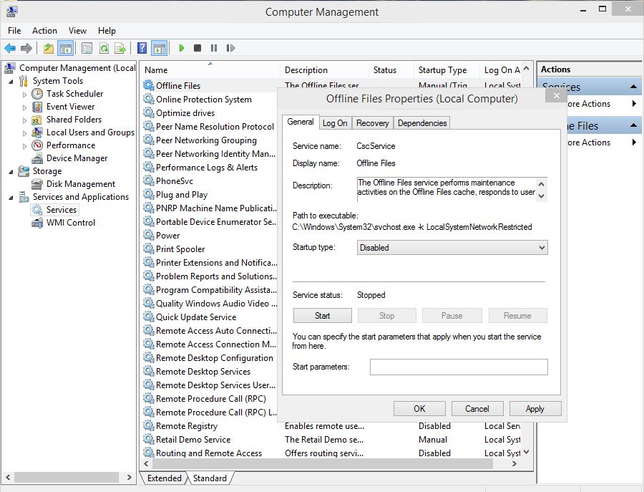The height and width of the screenshot is (492, 644).
Task: Click the Forward arrow toolbar icon
Action: point(26,49)
